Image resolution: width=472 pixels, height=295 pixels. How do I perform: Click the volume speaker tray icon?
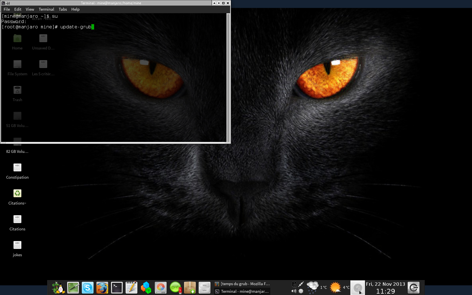[x=294, y=291]
